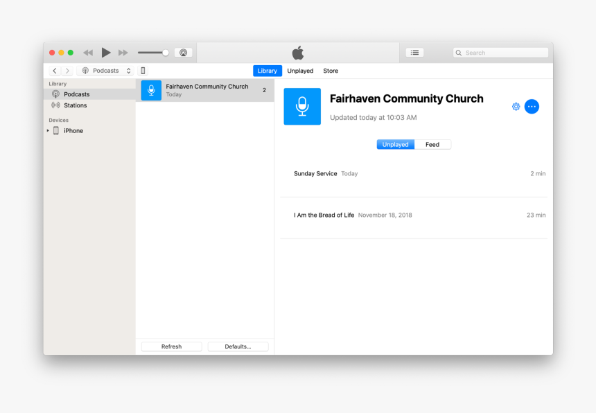Screen dimensions: 596x413
Task: Click the 2 min duration
Action: pyautogui.click(x=538, y=174)
